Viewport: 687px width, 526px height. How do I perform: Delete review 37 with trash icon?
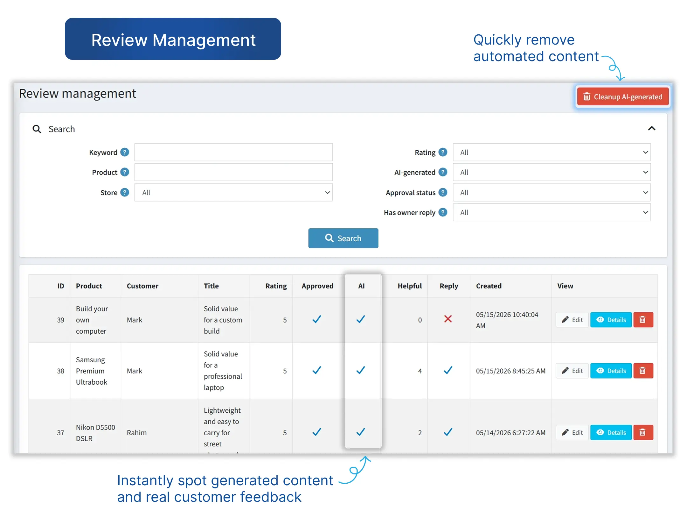click(x=643, y=432)
